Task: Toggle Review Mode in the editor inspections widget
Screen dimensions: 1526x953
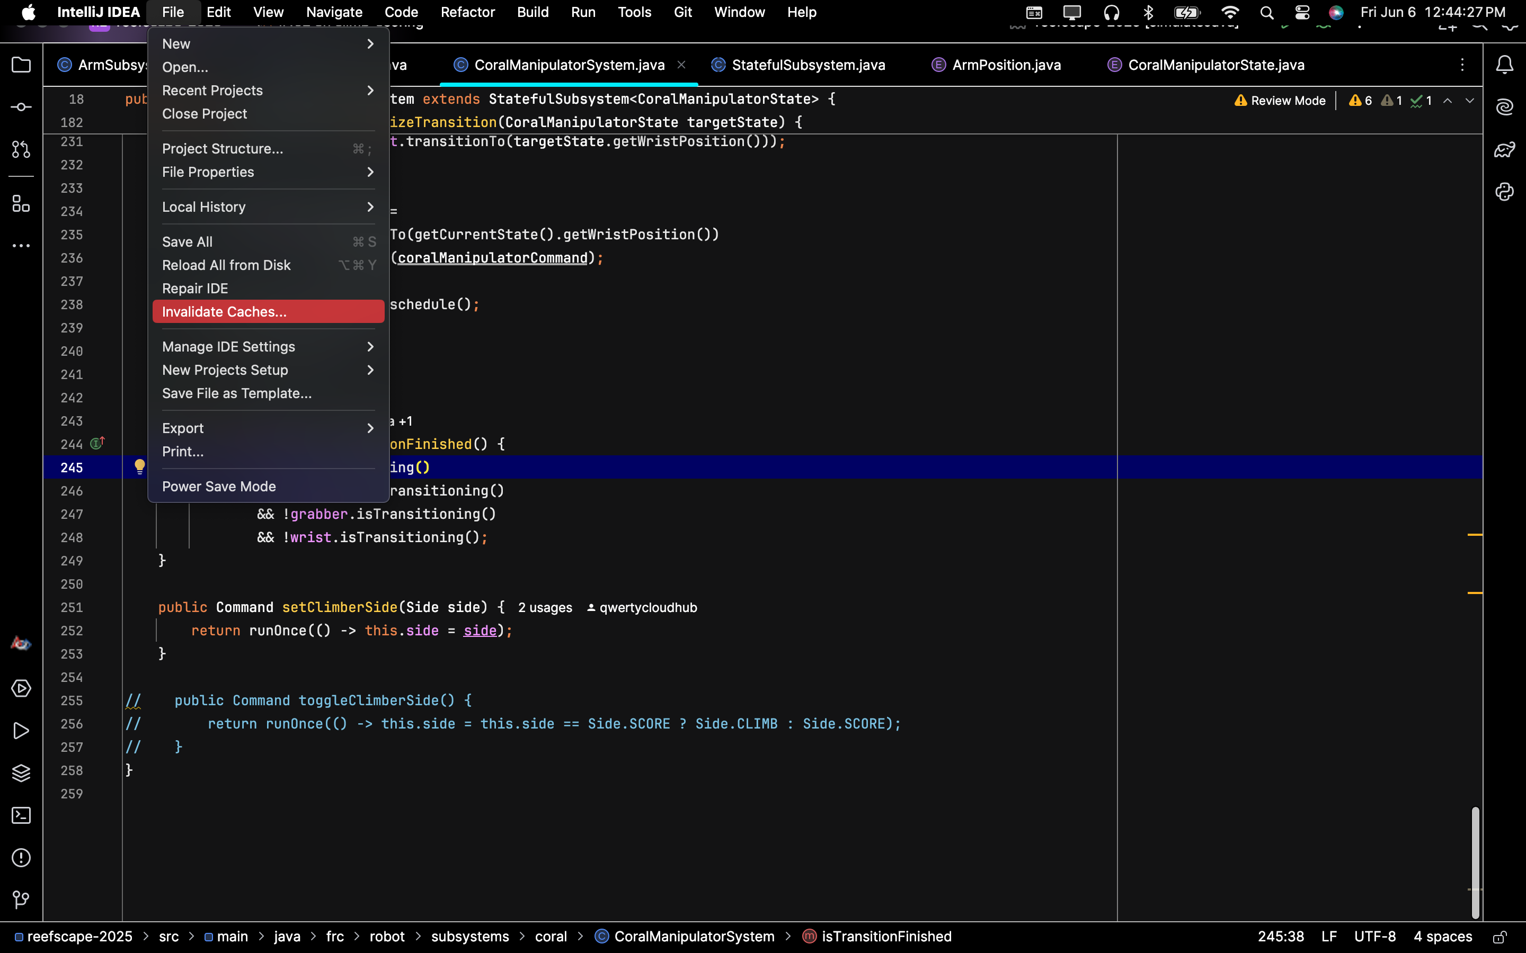Action: [x=1280, y=101]
